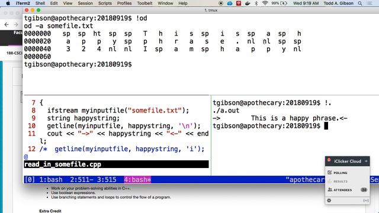Click the '1. tmux' window title
This screenshot has width=379, height=213.
pyautogui.click(x=211, y=10)
